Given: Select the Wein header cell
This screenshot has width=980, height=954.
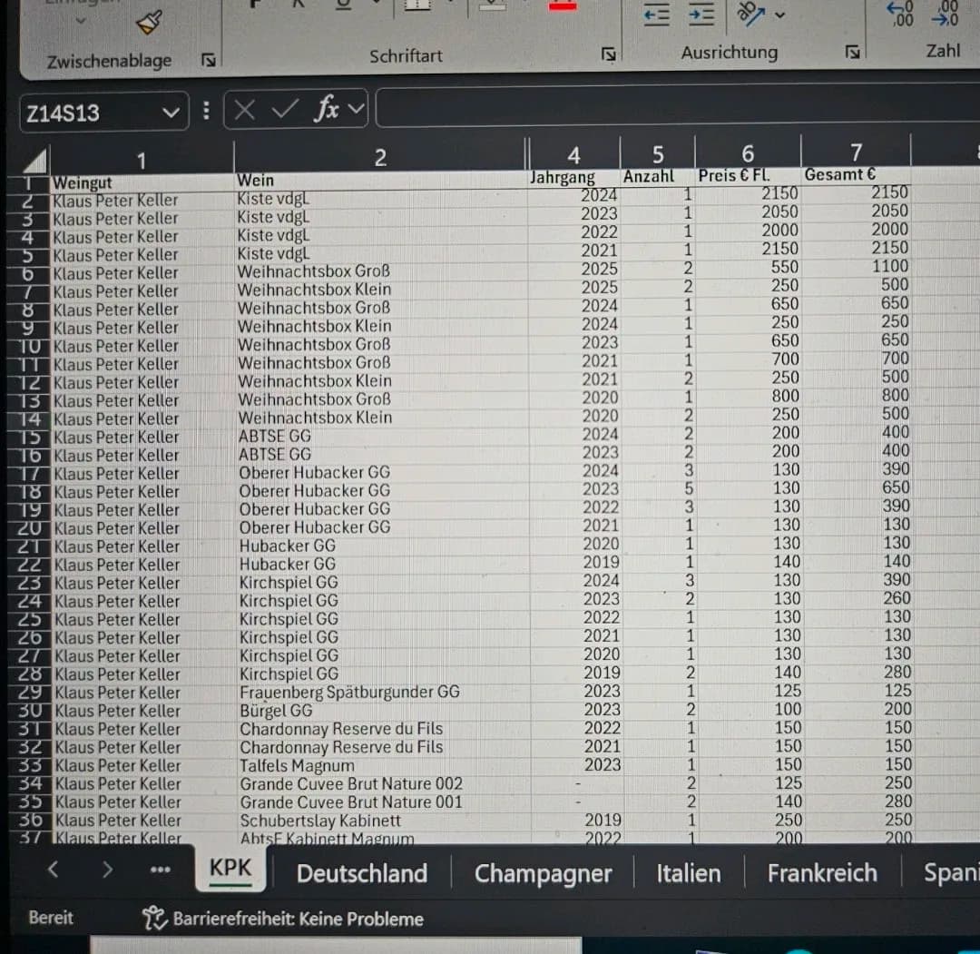Looking at the screenshot, I should [x=380, y=180].
